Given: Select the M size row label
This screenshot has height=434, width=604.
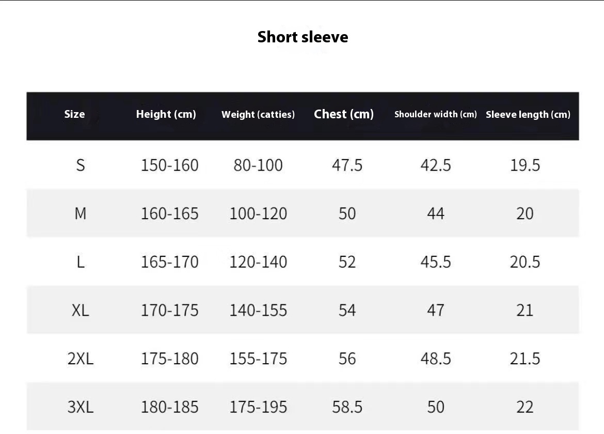Looking at the screenshot, I should point(81,213).
